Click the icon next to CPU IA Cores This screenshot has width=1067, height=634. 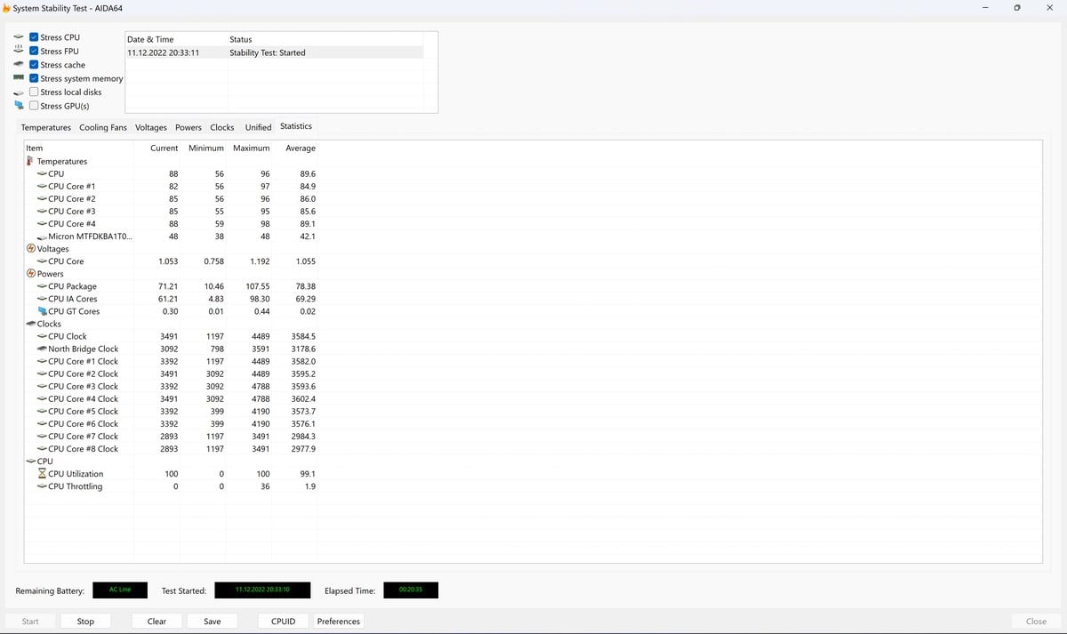click(x=42, y=299)
